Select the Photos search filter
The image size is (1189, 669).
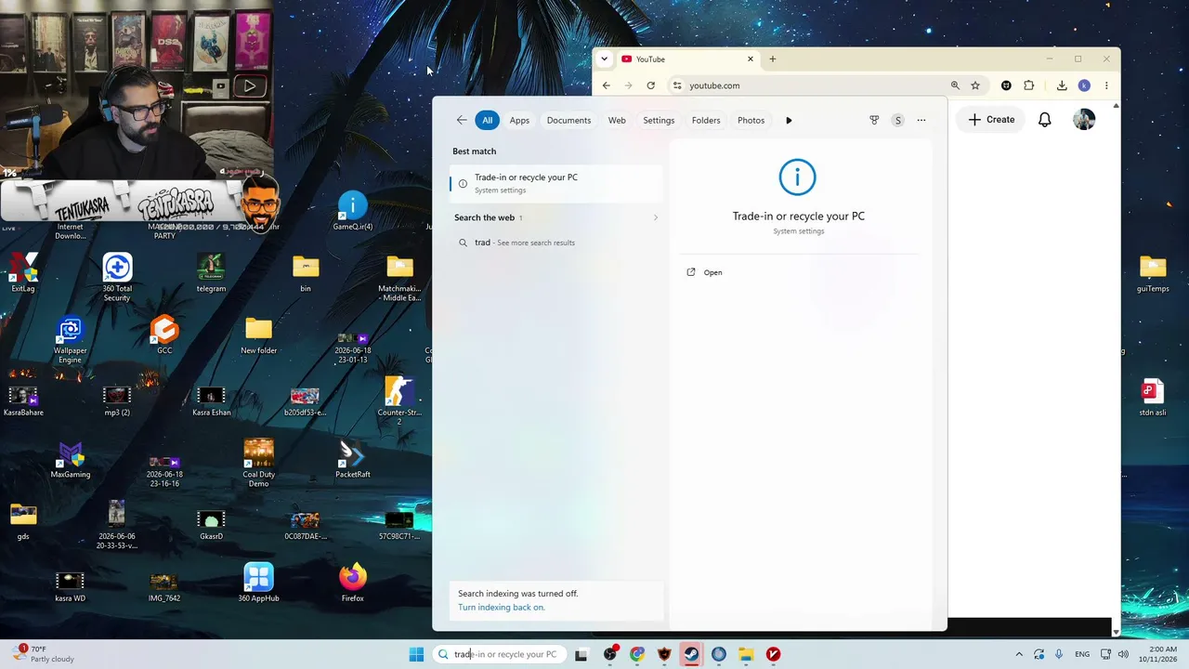point(751,120)
